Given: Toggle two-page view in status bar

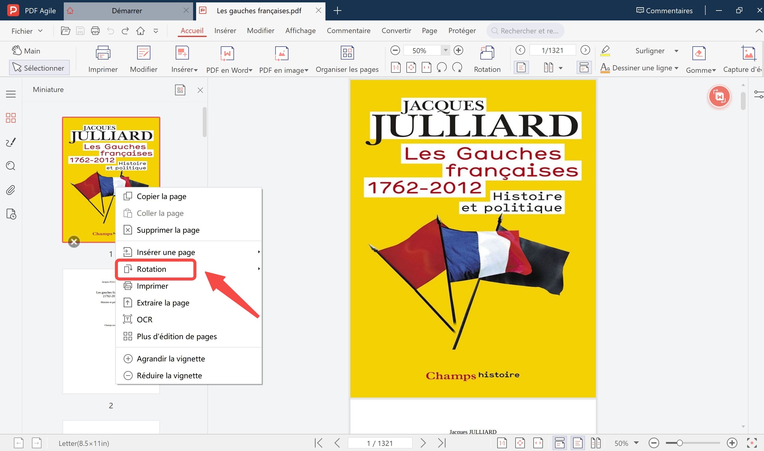Looking at the screenshot, I should coord(596,443).
